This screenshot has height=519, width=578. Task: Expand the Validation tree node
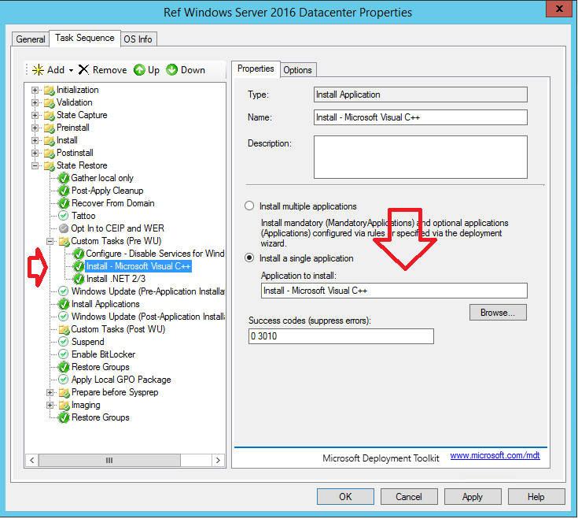[35, 102]
